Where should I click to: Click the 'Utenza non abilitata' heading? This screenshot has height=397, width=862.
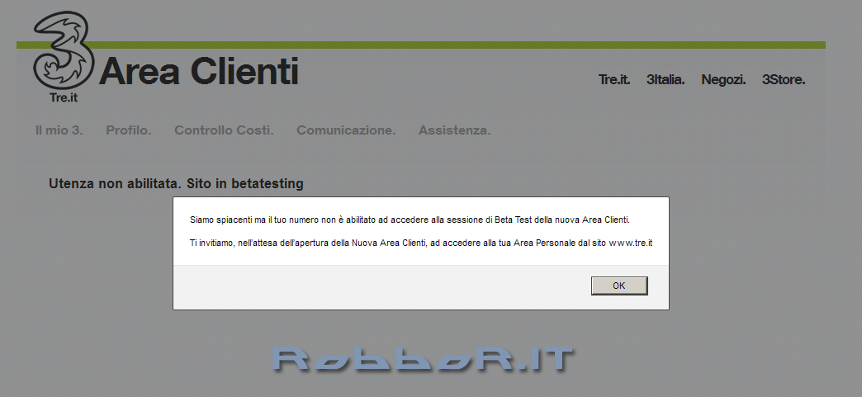(176, 183)
